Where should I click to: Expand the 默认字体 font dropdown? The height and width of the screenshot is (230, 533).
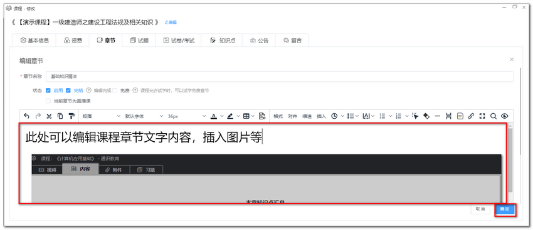point(144,116)
